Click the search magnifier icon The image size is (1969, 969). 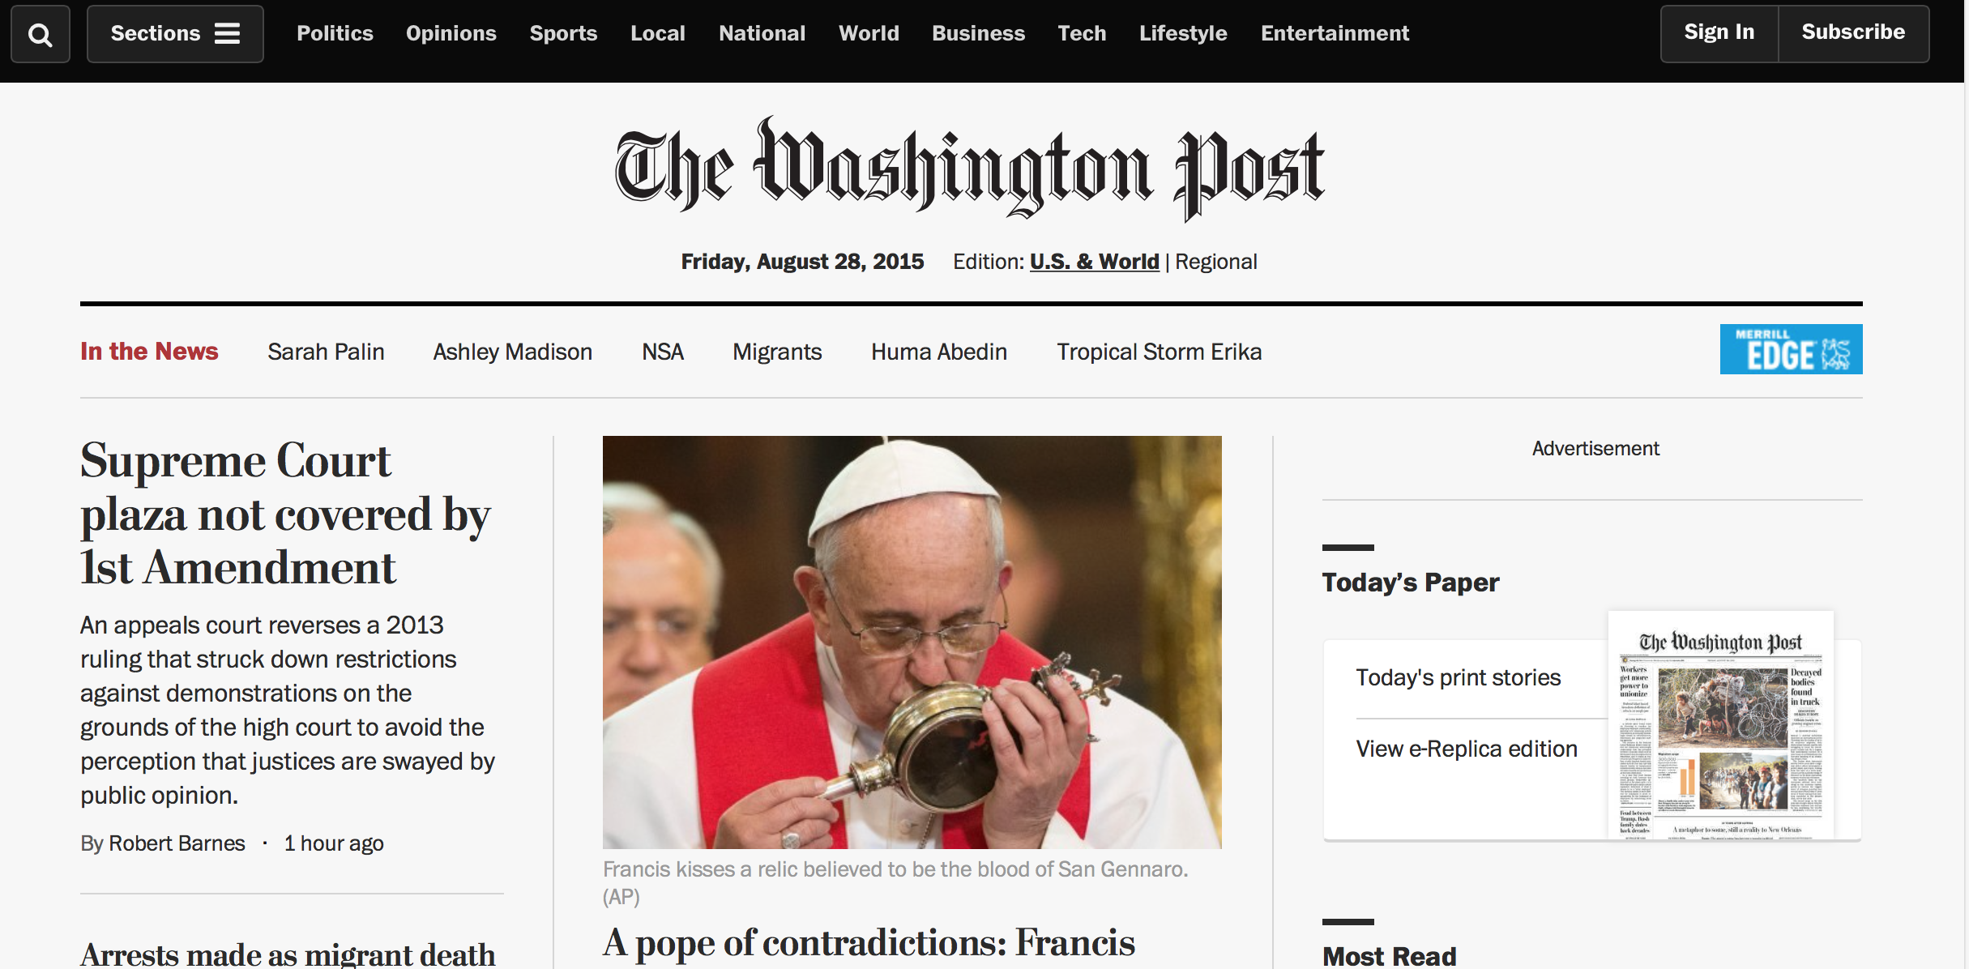tap(40, 34)
